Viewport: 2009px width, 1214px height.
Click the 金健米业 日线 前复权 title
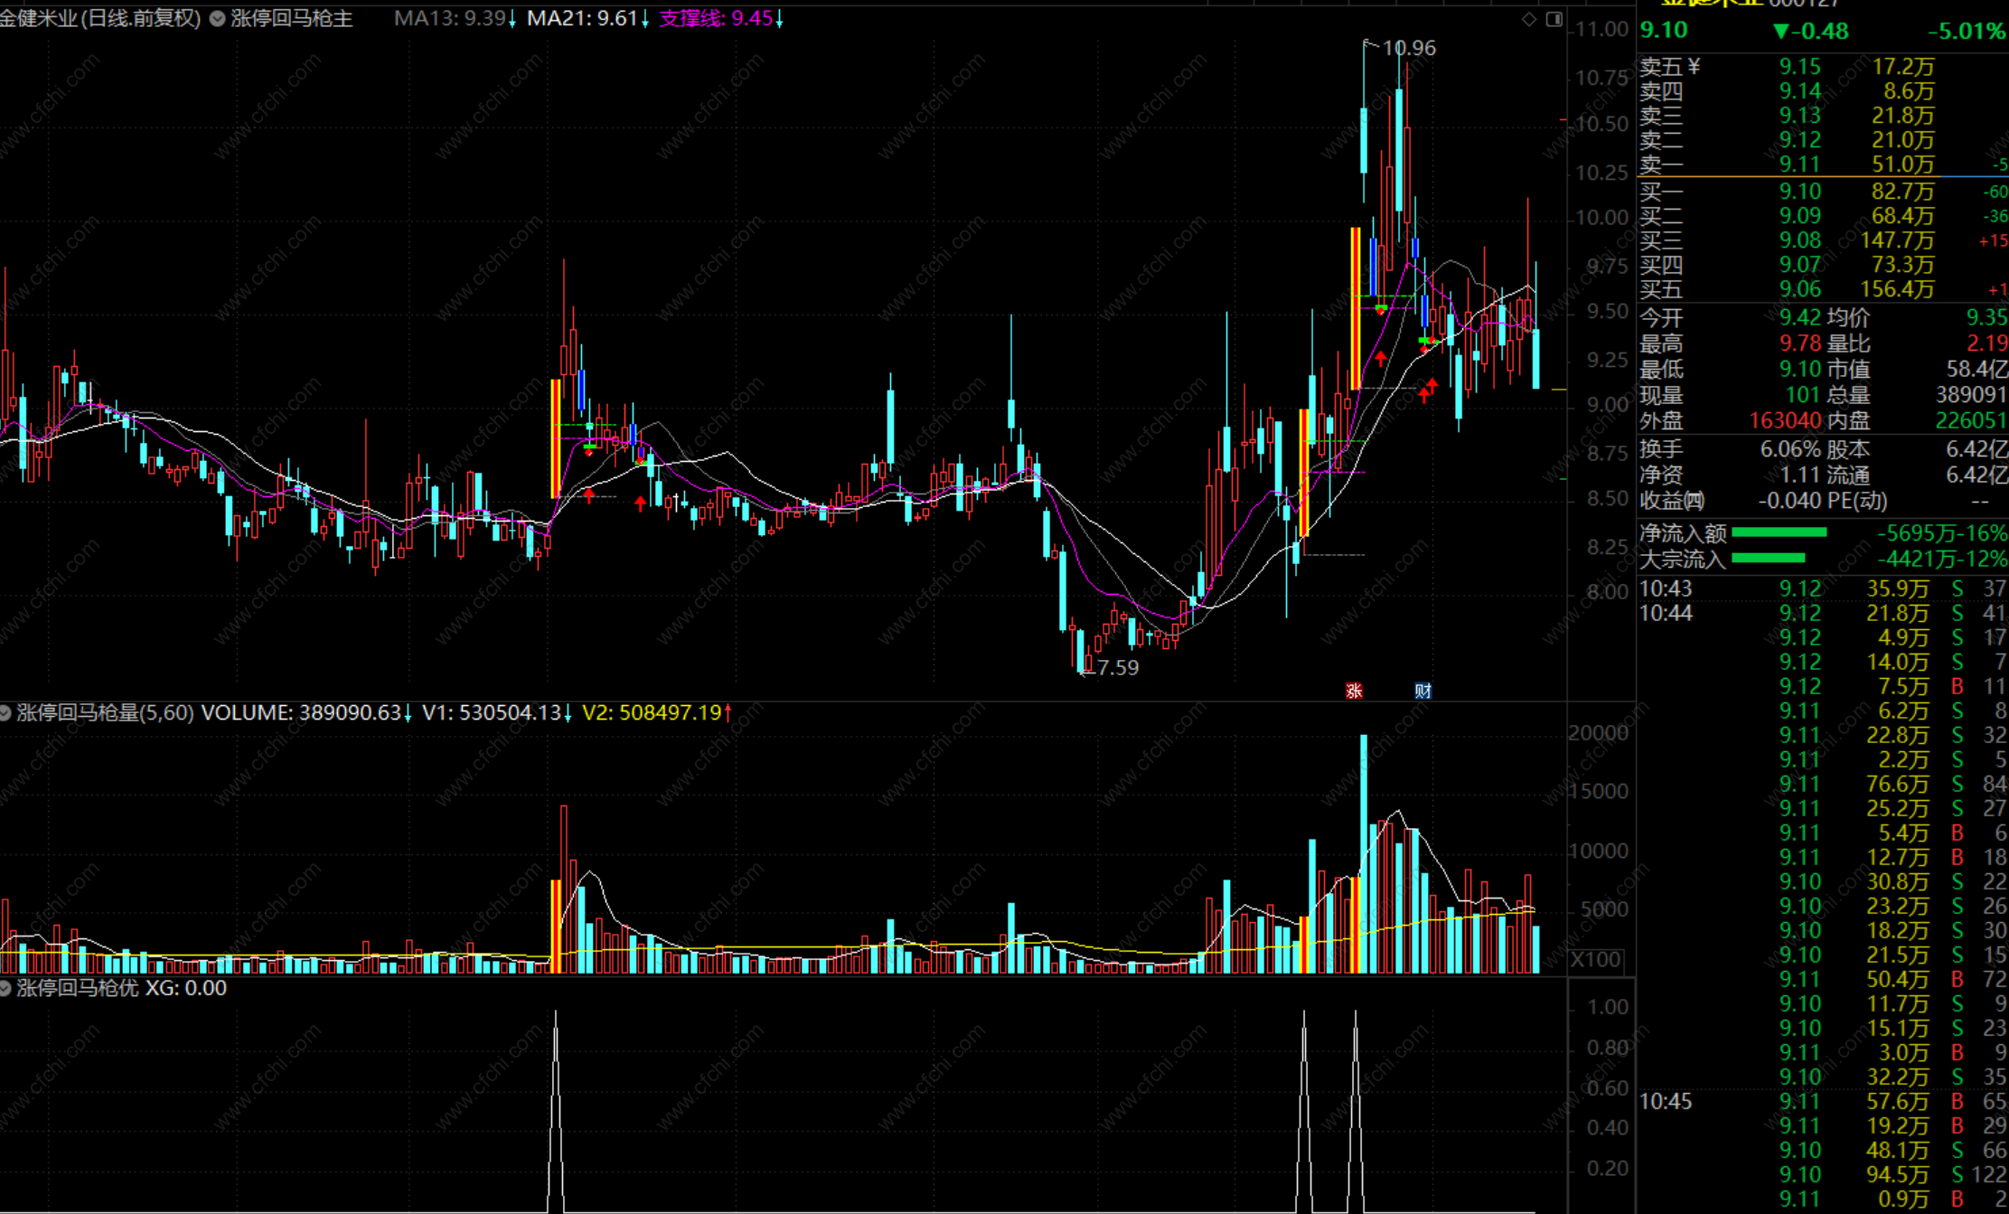(x=99, y=19)
